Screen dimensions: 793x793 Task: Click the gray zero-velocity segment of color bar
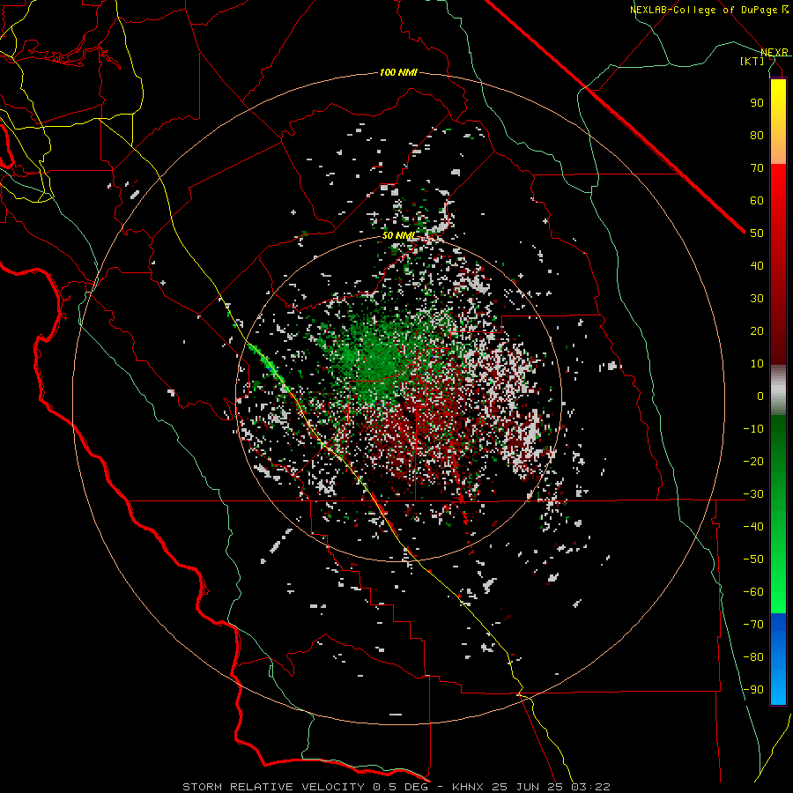point(778,390)
